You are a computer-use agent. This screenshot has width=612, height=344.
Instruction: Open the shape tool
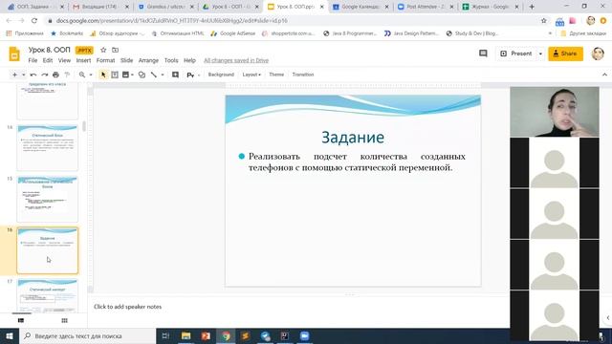coord(142,75)
